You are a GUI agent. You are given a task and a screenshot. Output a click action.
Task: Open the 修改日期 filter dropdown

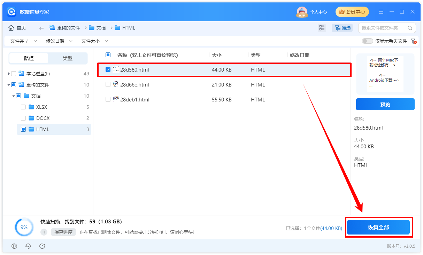coord(59,41)
